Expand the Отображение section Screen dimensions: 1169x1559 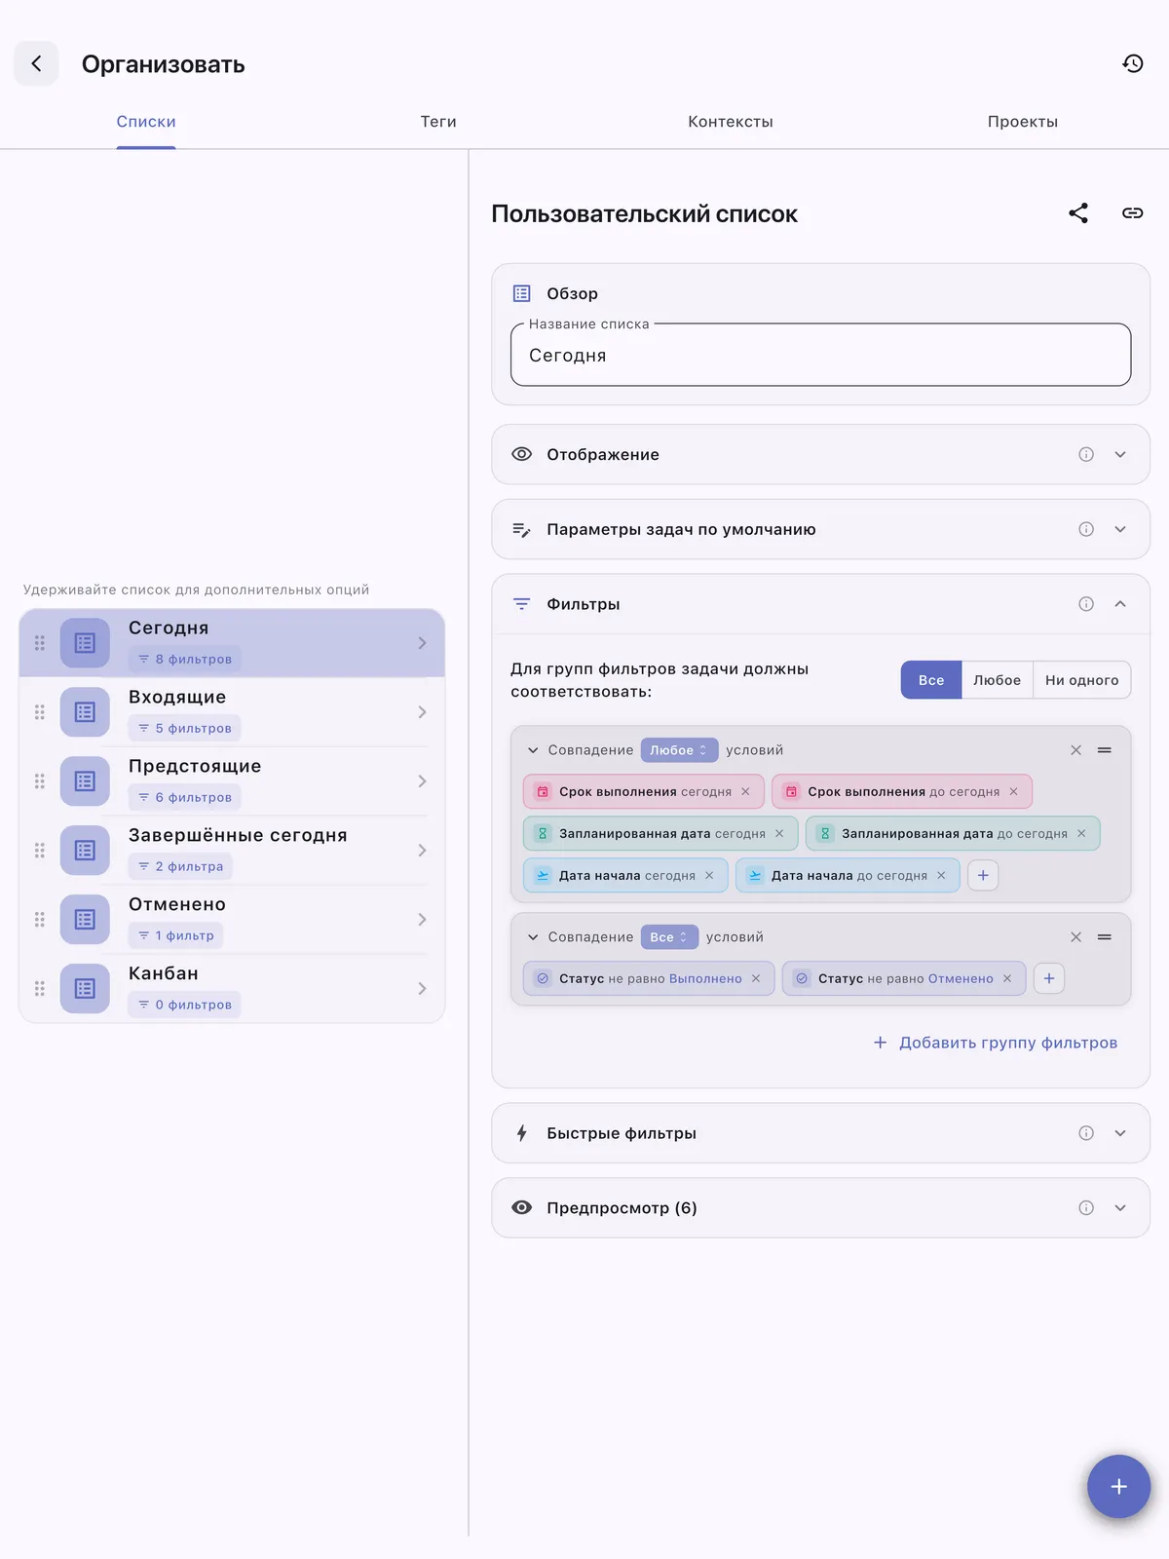[1120, 455]
